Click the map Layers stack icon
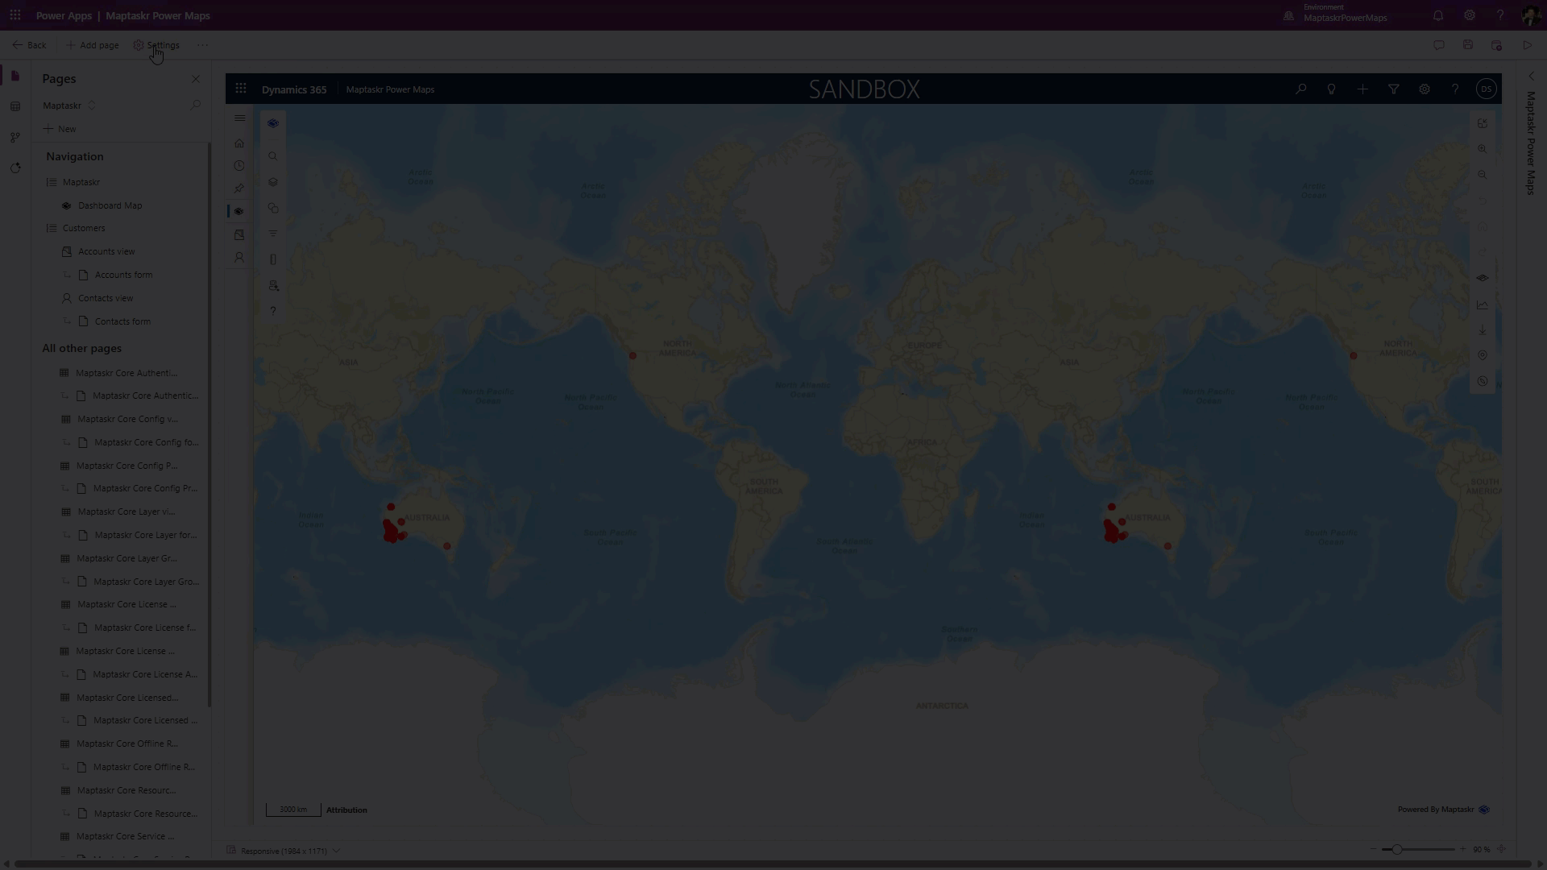The width and height of the screenshot is (1547, 870). (x=273, y=182)
